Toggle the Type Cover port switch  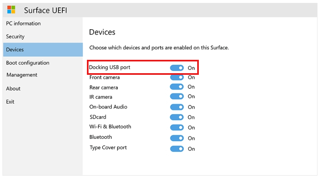(177, 148)
